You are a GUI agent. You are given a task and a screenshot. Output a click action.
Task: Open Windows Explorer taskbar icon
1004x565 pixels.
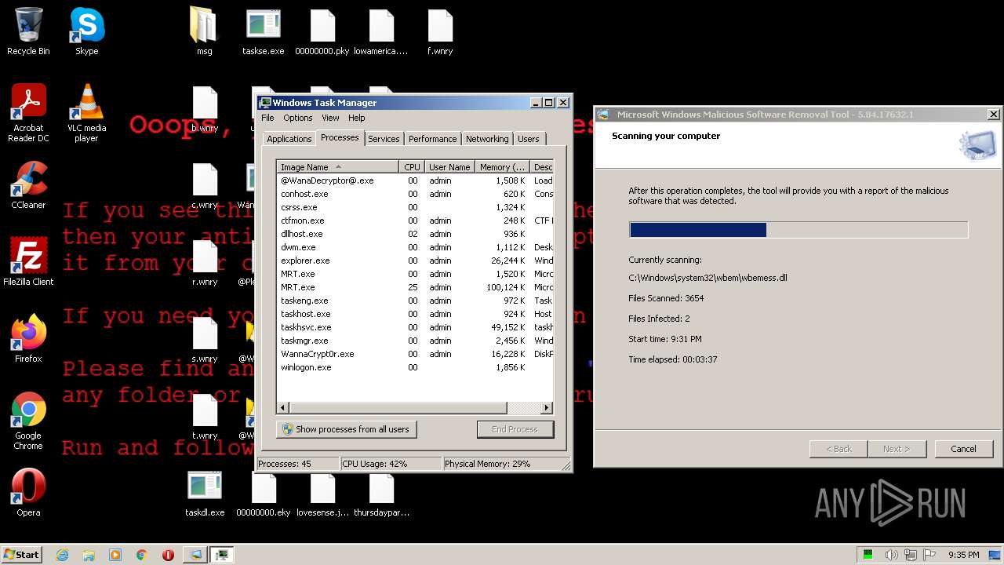click(x=89, y=555)
